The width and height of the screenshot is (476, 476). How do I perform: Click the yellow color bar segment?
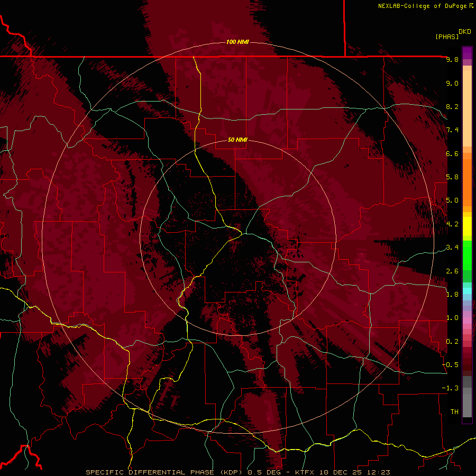tap(467, 226)
